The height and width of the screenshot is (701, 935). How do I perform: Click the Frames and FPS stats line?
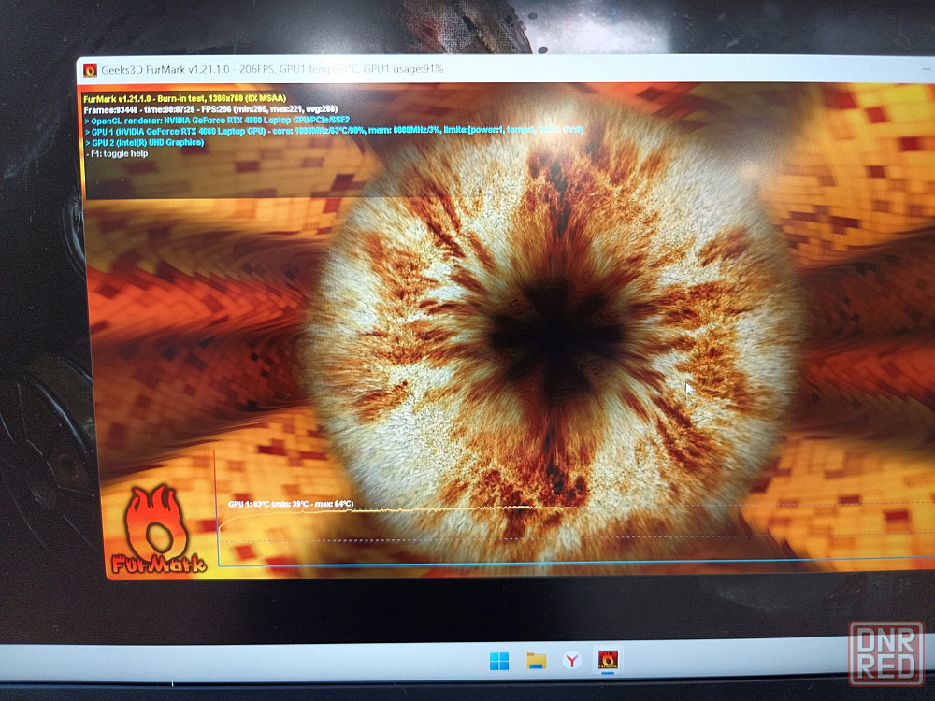coord(210,109)
